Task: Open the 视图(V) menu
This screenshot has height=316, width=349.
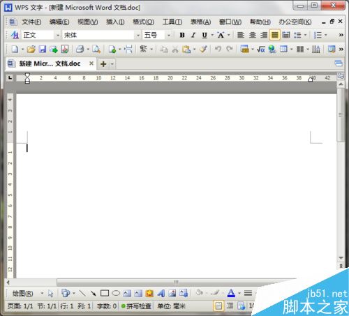Action: [x=88, y=22]
